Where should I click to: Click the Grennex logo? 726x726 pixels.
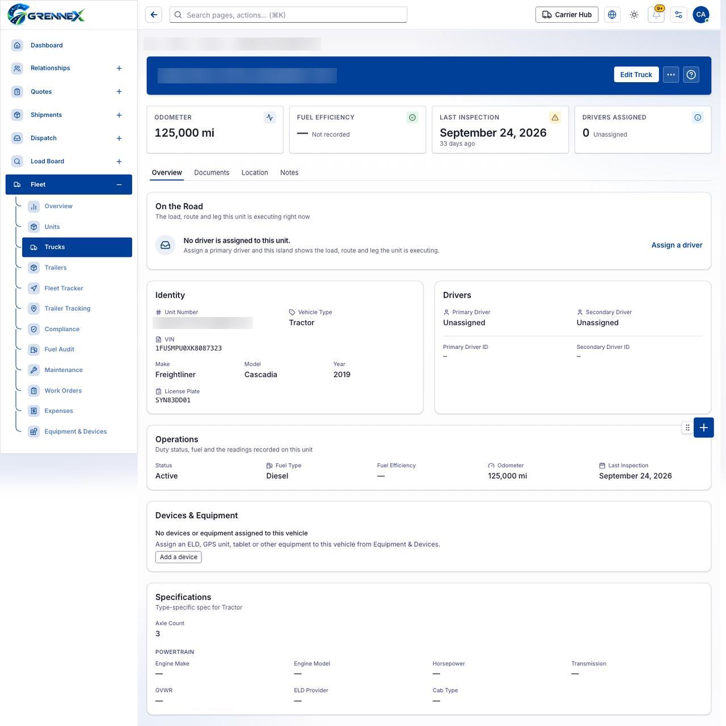pyautogui.click(x=47, y=15)
